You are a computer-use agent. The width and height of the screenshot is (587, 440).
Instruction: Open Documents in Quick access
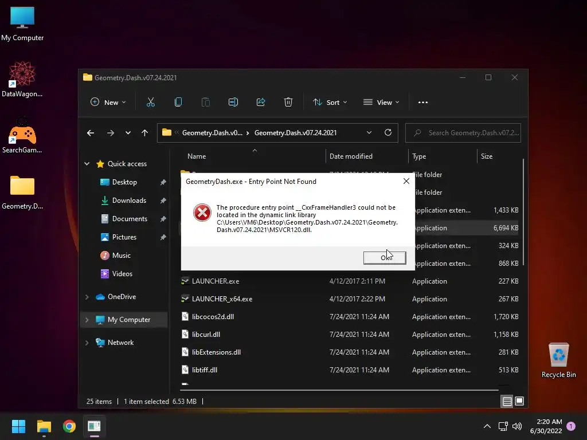point(130,219)
